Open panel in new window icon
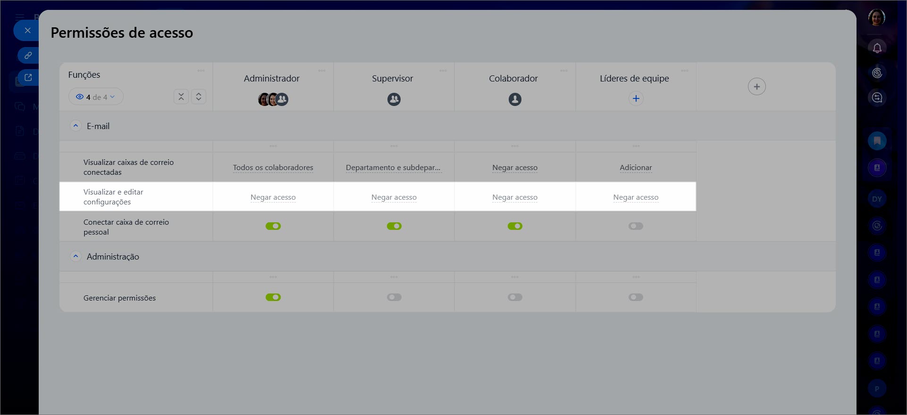This screenshot has height=415, width=907. point(28,78)
